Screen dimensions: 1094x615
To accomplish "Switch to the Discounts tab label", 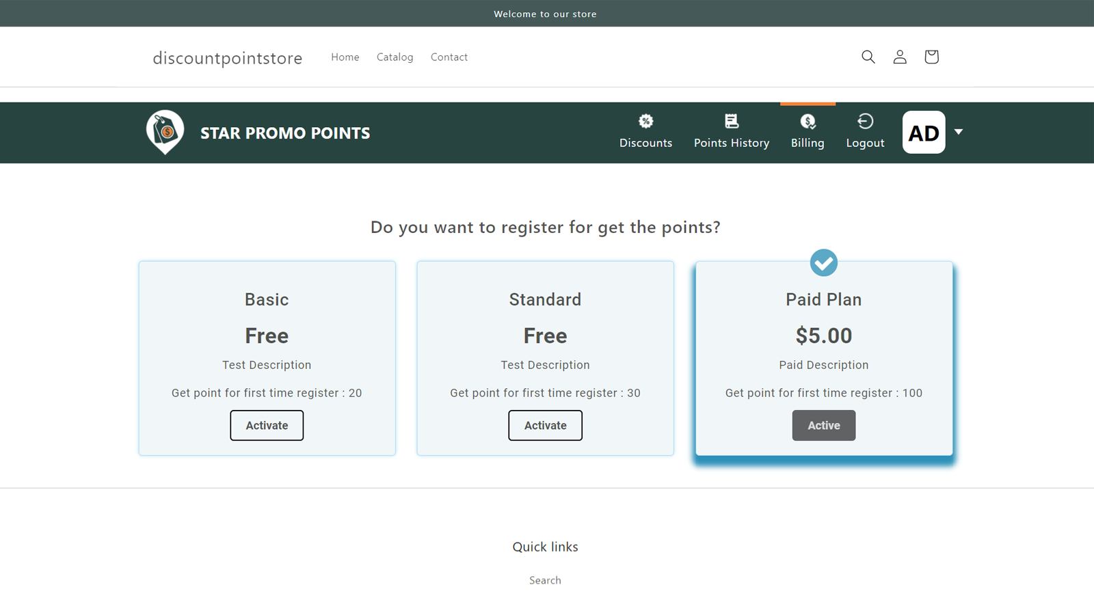I will coord(646,143).
